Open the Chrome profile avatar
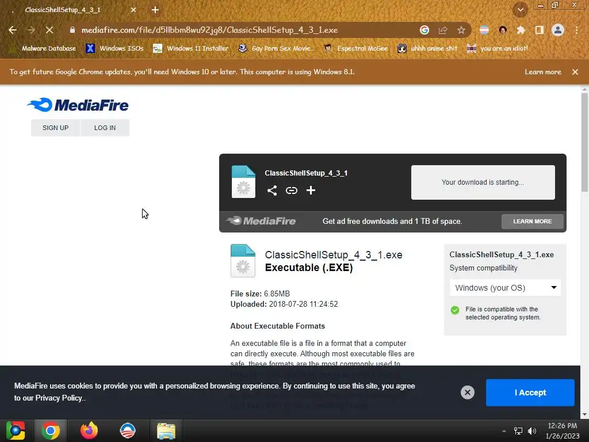The height and width of the screenshot is (442, 589). pyautogui.click(x=558, y=30)
